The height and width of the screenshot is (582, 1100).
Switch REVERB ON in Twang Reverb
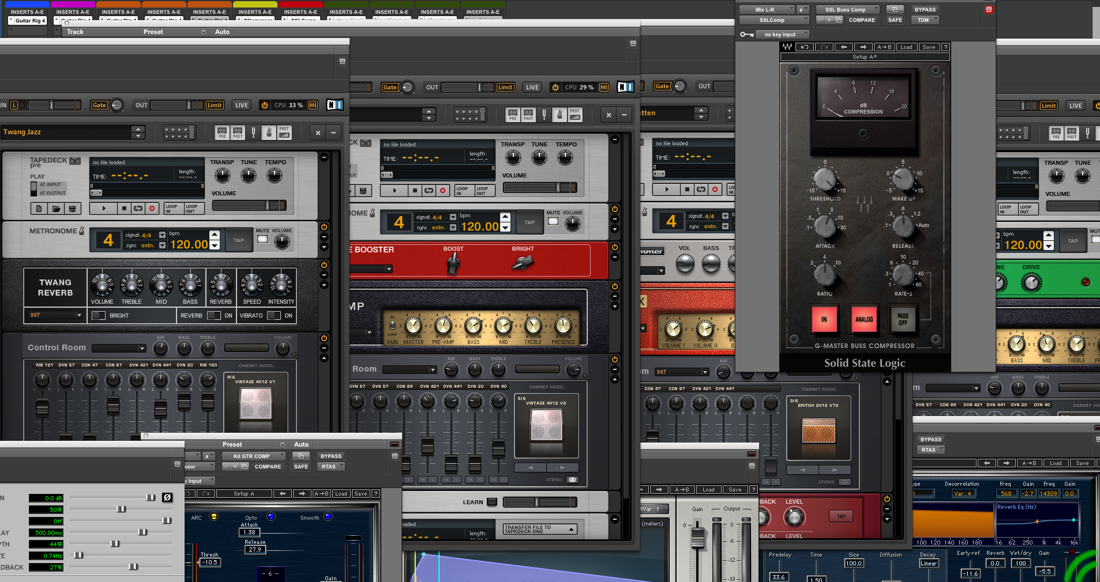click(x=214, y=315)
